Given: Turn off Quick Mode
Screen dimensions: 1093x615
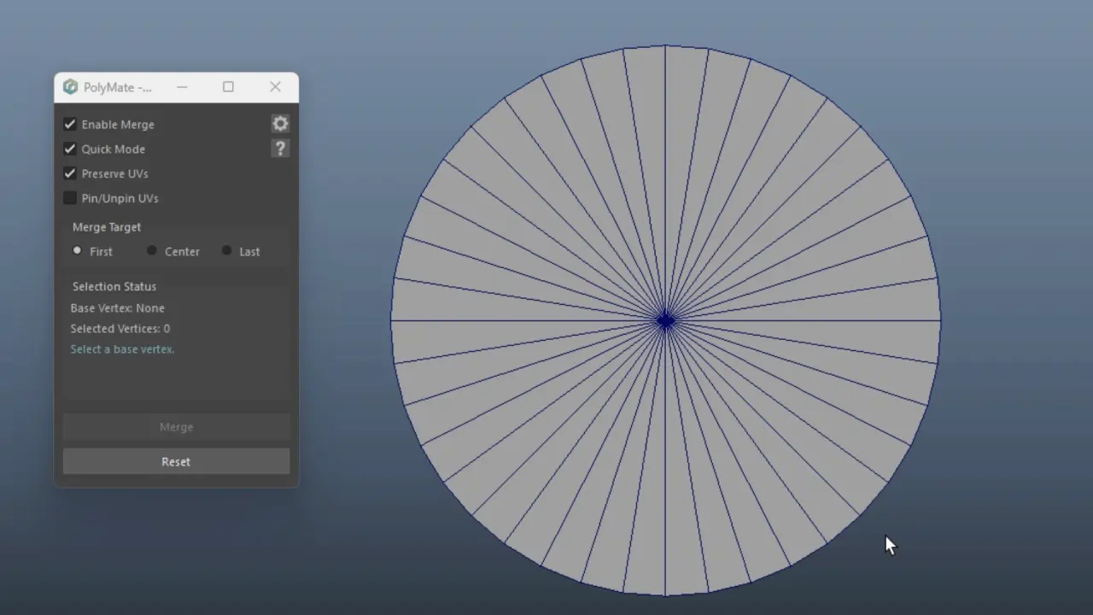Looking at the screenshot, I should point(70,149).
